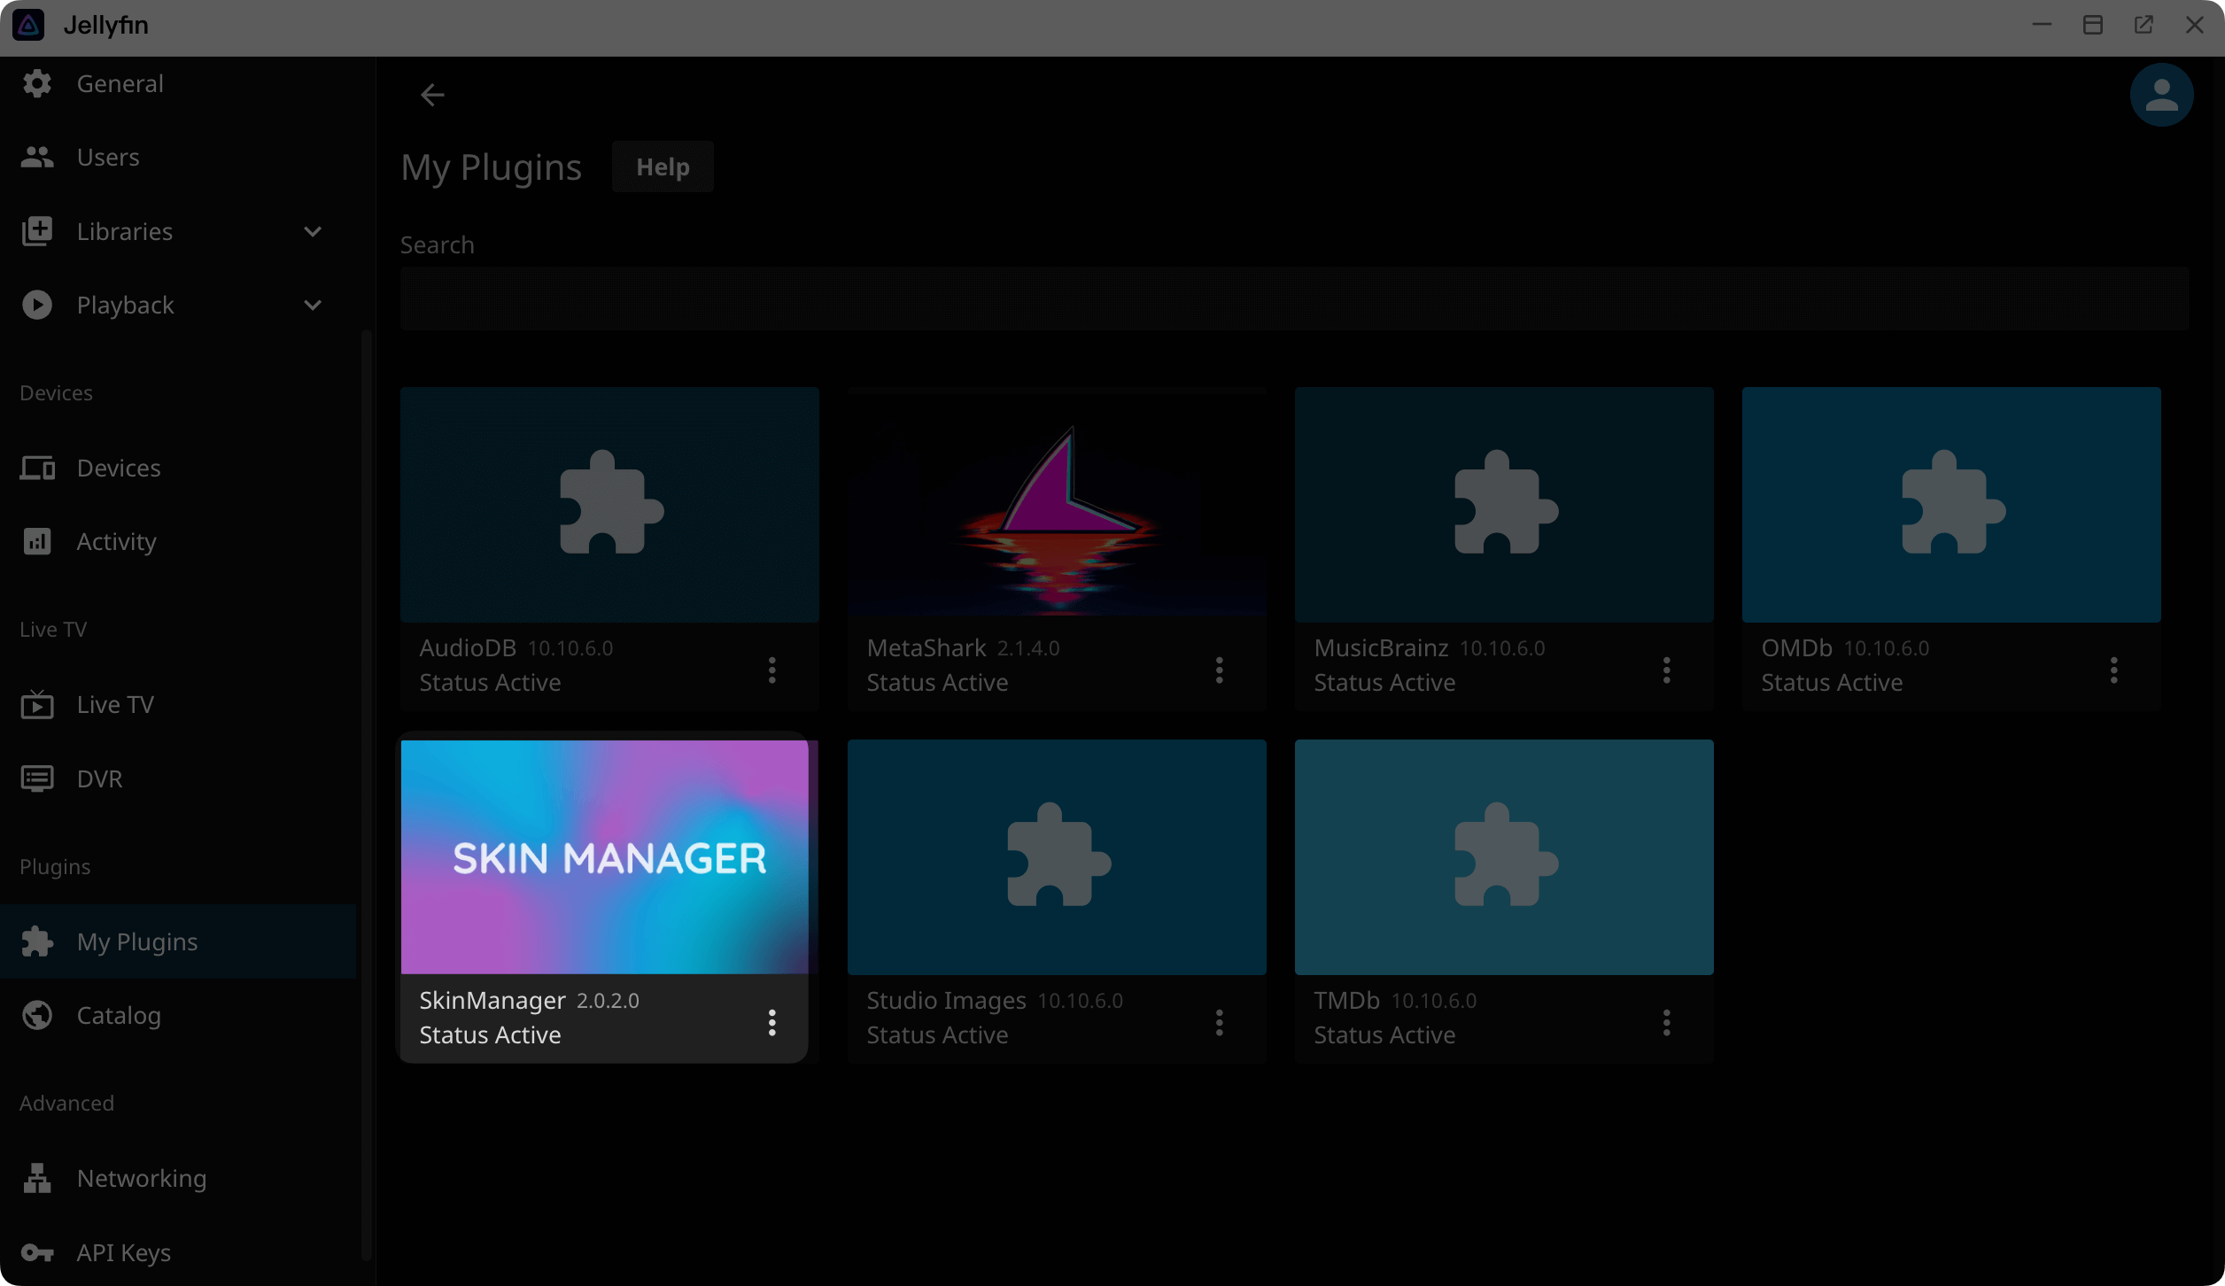Go to Catalog in sidebar
The height and width of the screenshot is (1286, 2225).
[119, 1015]
